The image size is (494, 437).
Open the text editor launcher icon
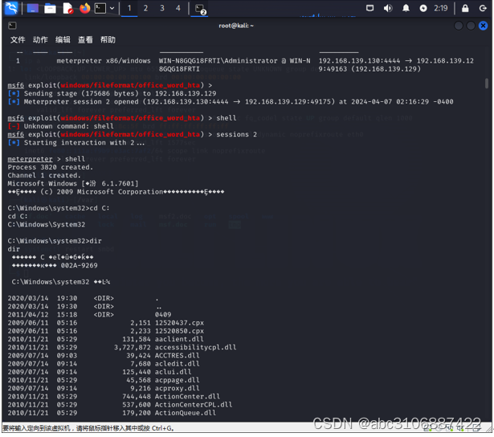67,8
